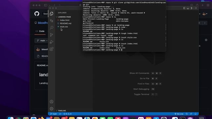Image resolution: width=212 pixels, height=119 pixels.
Task: Open the Safari sidebar dropdown chevron
Action: tap(49, 5)
